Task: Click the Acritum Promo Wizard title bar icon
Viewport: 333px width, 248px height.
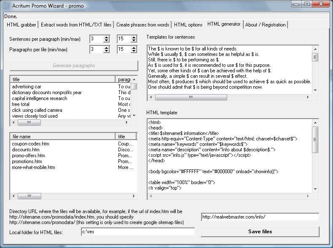Action: pyautogui.click(x=6, y=5)
